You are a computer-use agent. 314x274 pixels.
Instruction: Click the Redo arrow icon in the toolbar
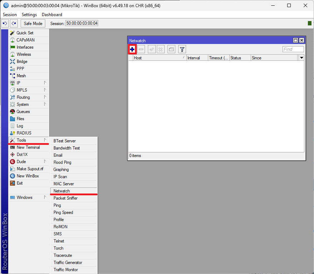point(14,23)
